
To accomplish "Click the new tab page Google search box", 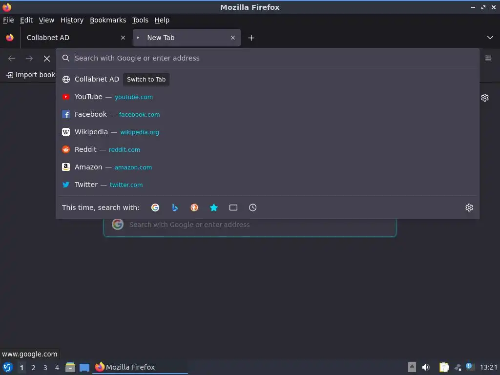I will 250,225.
